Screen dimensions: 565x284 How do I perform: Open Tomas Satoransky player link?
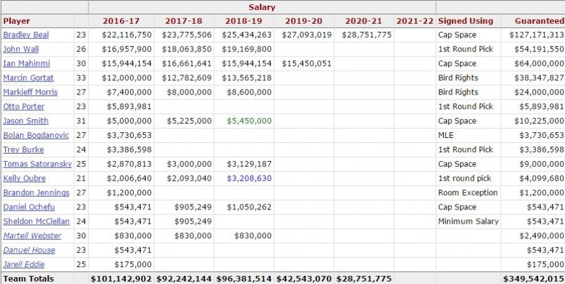click(x=38, y=164)
